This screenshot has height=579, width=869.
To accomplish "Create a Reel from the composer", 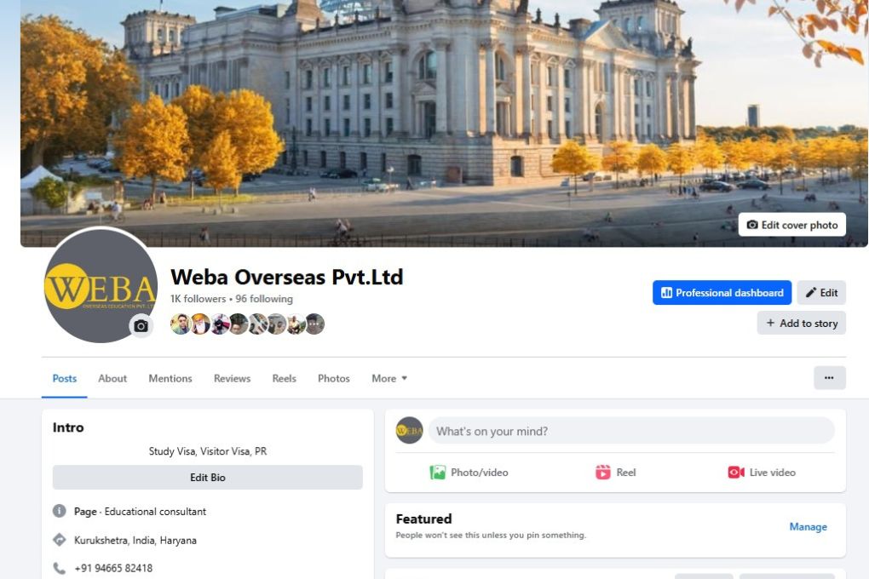I will [x=615, y=473].
